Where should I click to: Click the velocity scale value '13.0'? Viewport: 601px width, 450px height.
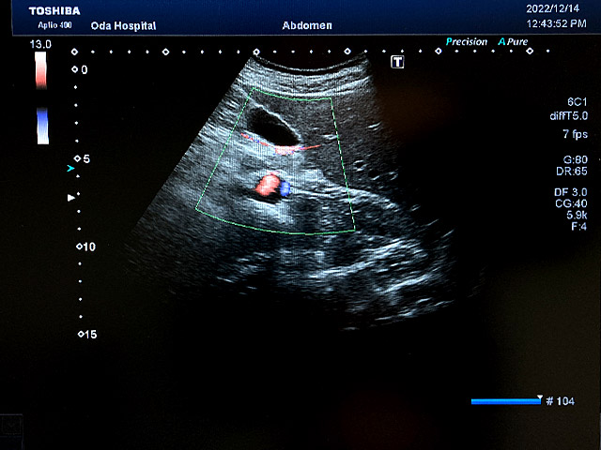coord(40,44)
